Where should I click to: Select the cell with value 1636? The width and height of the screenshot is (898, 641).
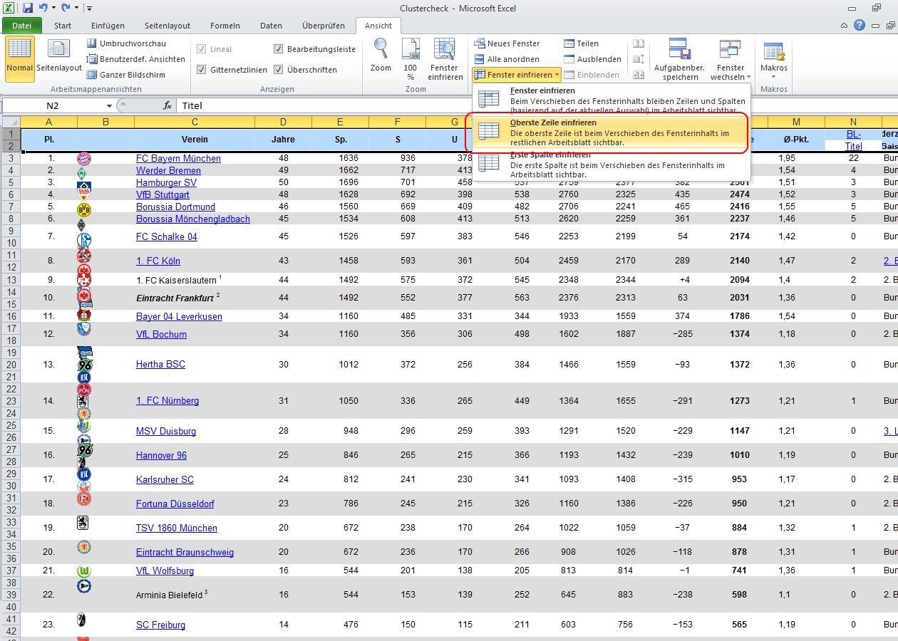tap(340, 158)
